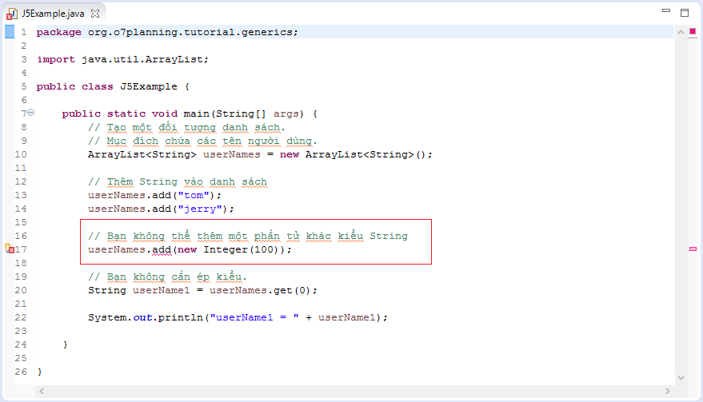Click 'println' on line 22

tap(180, 318)
